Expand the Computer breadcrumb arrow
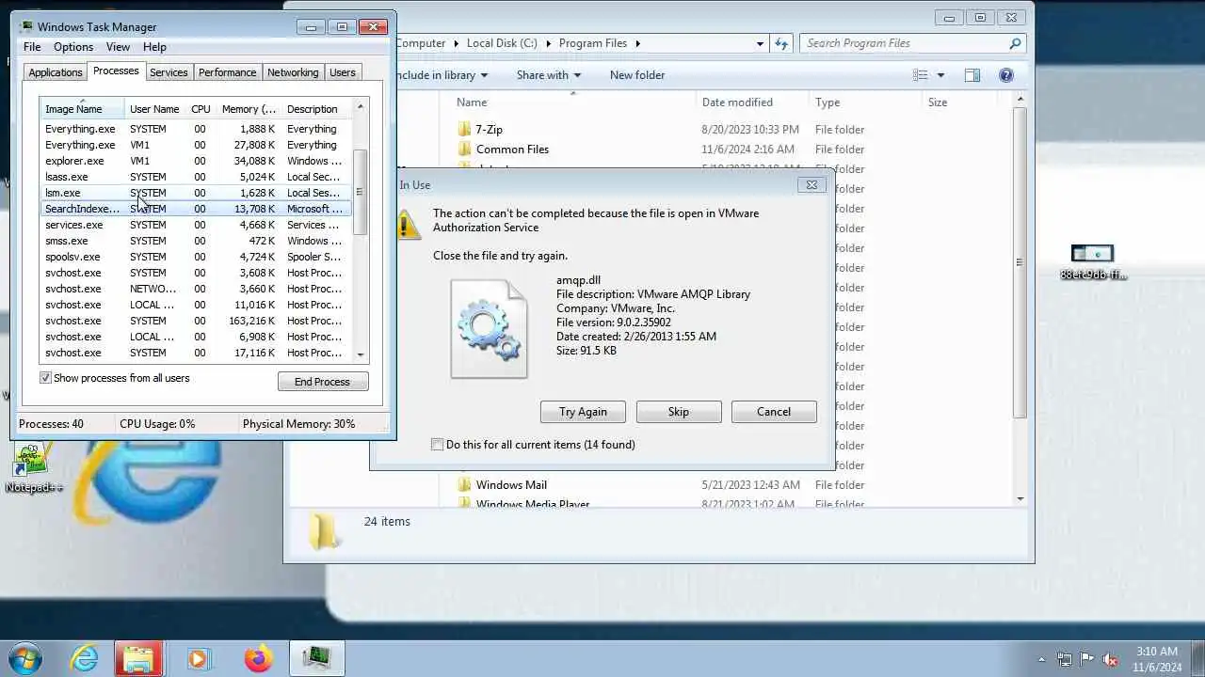 click(x=457, y=43)
